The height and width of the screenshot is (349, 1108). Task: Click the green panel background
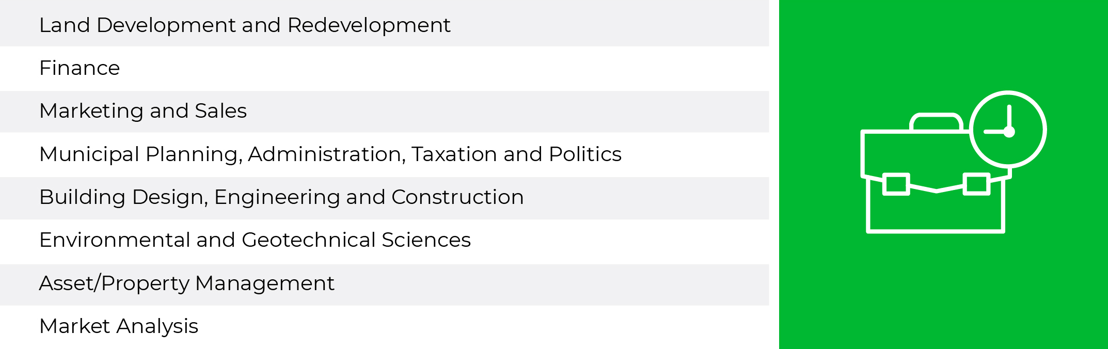click(x=943, y=289)
